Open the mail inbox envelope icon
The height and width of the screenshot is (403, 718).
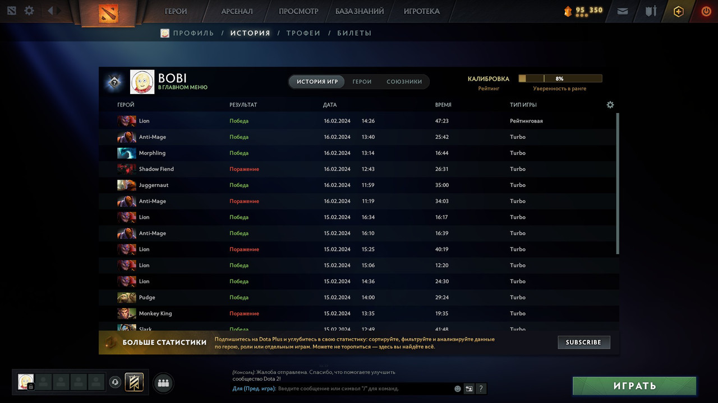[x=622, y=11]
